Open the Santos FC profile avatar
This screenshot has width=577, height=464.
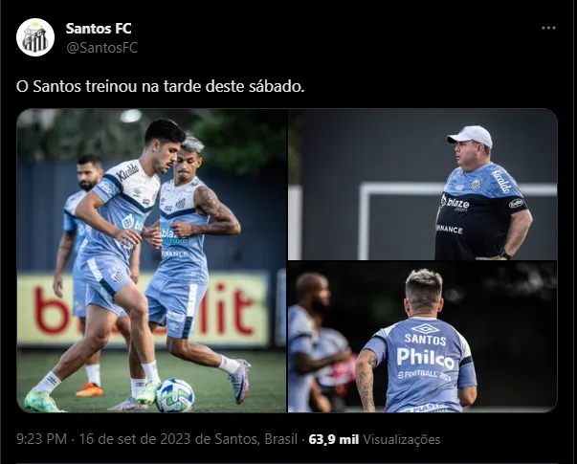tap(35, 37)
